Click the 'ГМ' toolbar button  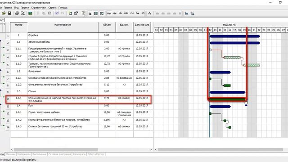coord(132,13)
